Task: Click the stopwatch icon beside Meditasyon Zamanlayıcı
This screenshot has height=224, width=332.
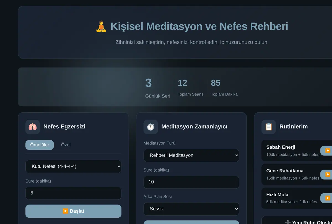Action: [151, 127]
